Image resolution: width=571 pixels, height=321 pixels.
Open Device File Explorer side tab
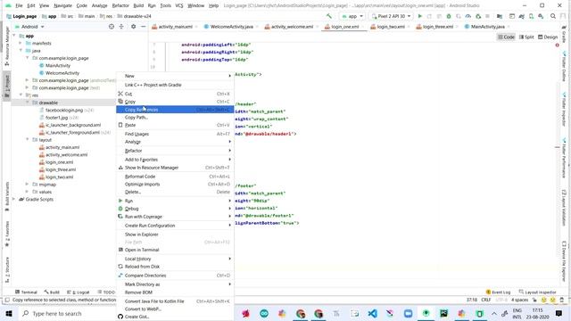click(564, 261)
